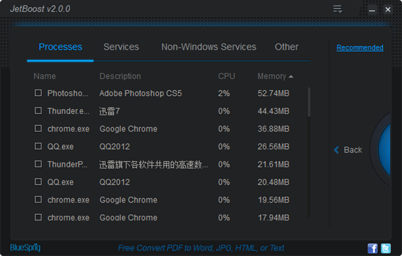Close the JetBoost window
402x256 pixels.
pos(388,10)
